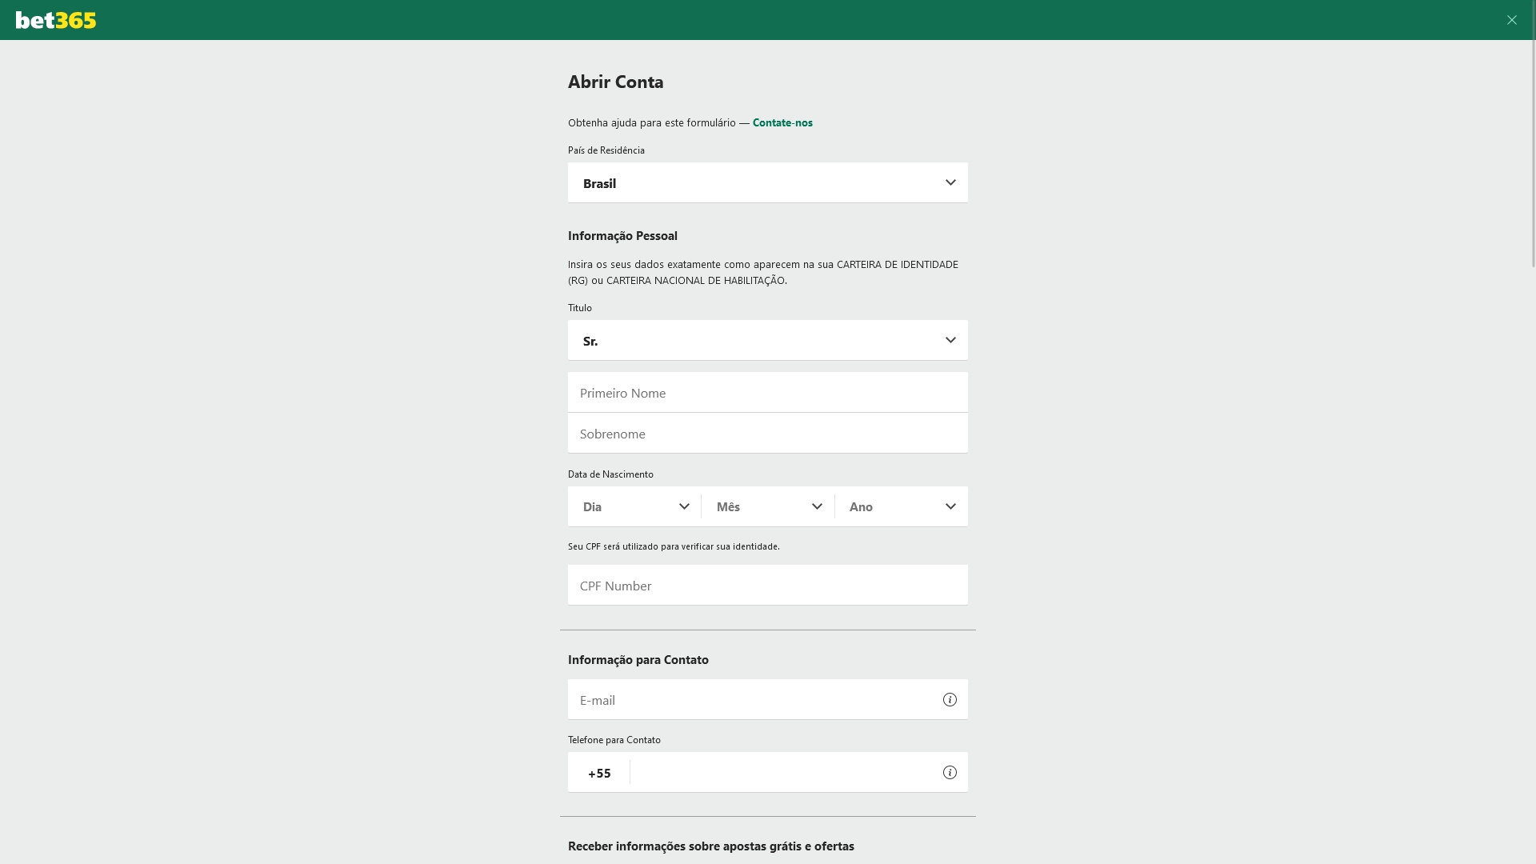Open the Ano birth date dropdown
The height and width of the screenshot is (864, 1536).
(x=902, y=507)
